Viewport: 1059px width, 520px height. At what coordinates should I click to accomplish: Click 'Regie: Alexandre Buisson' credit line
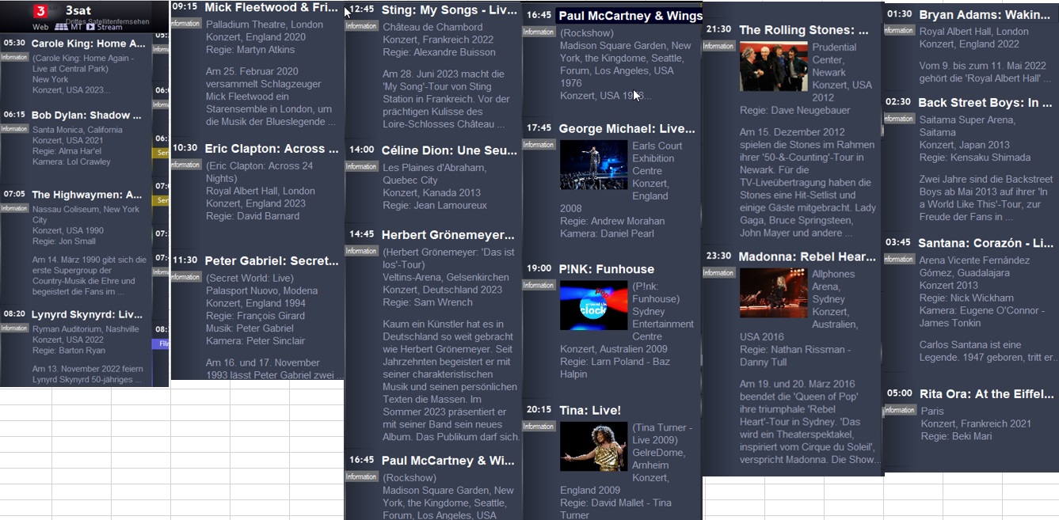(439, 52)
